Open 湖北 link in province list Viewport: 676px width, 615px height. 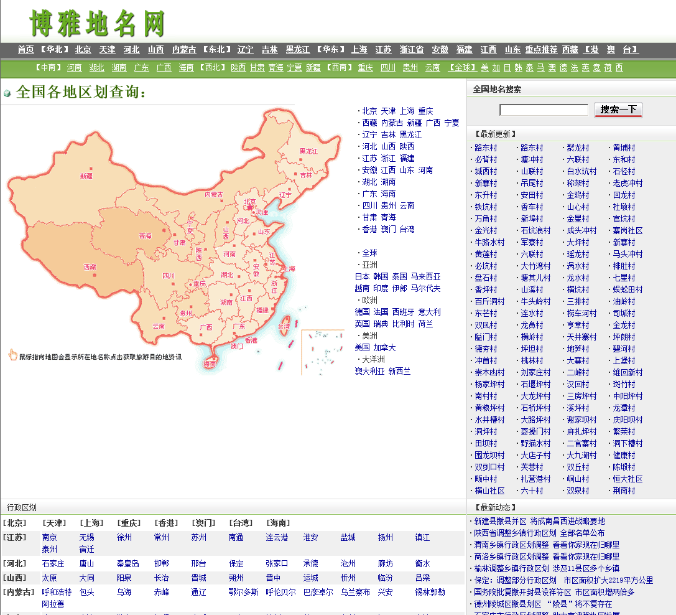(x=369, y=182)
